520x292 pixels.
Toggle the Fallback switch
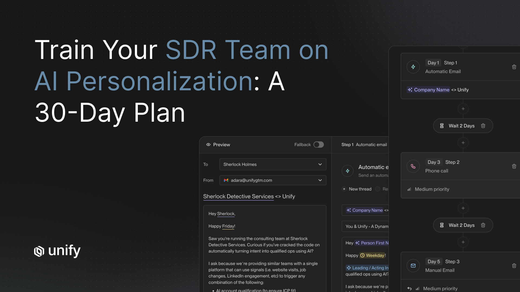coord(318,145)
